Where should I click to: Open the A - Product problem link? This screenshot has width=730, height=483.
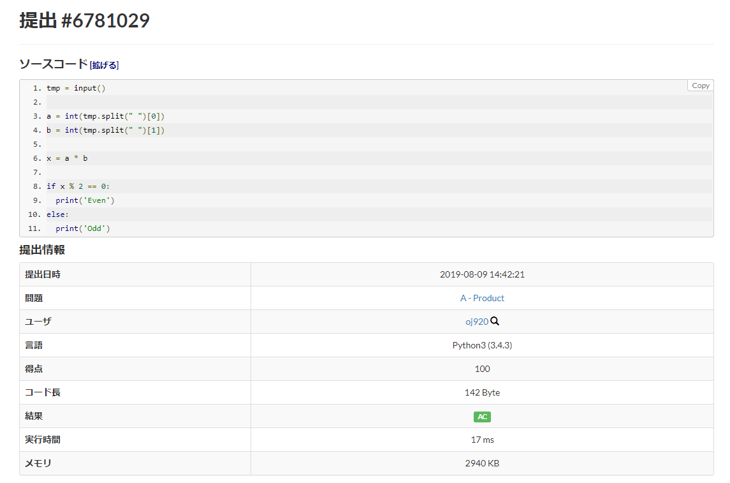click(482, 298)
